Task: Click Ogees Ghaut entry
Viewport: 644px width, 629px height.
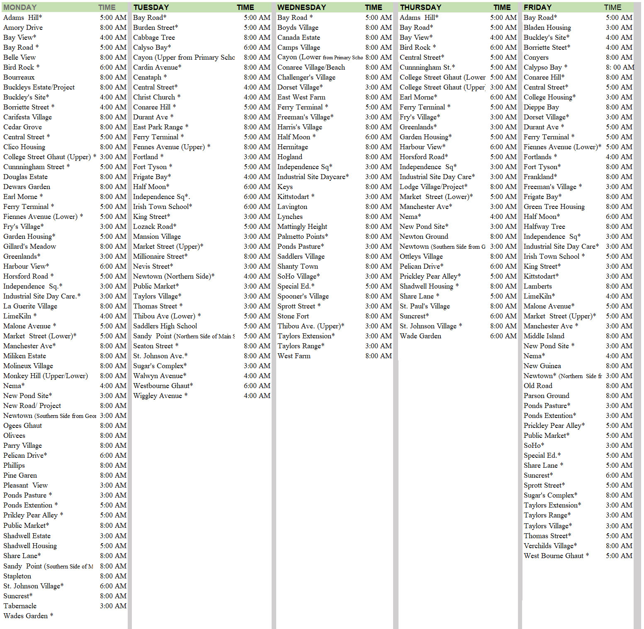Action: (22, 425)
